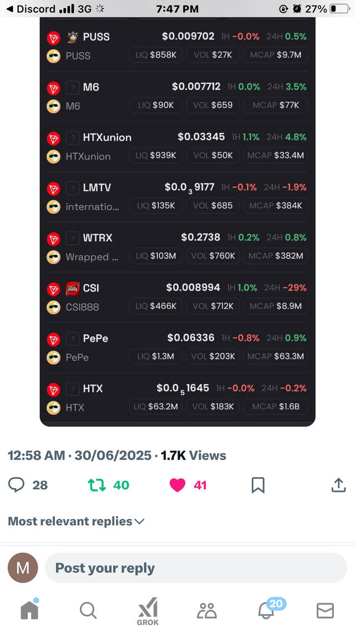
Task: Go to the home tab
Action: point(29,609)
